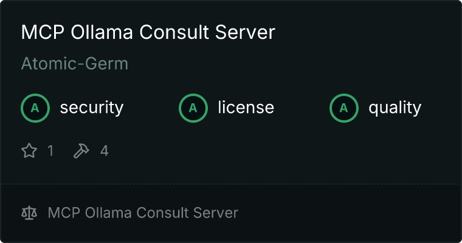Image resolution: width=462 pixels, height=243 pixels.
Task: Click the tools count number 4
Action: tap(104, 151)
